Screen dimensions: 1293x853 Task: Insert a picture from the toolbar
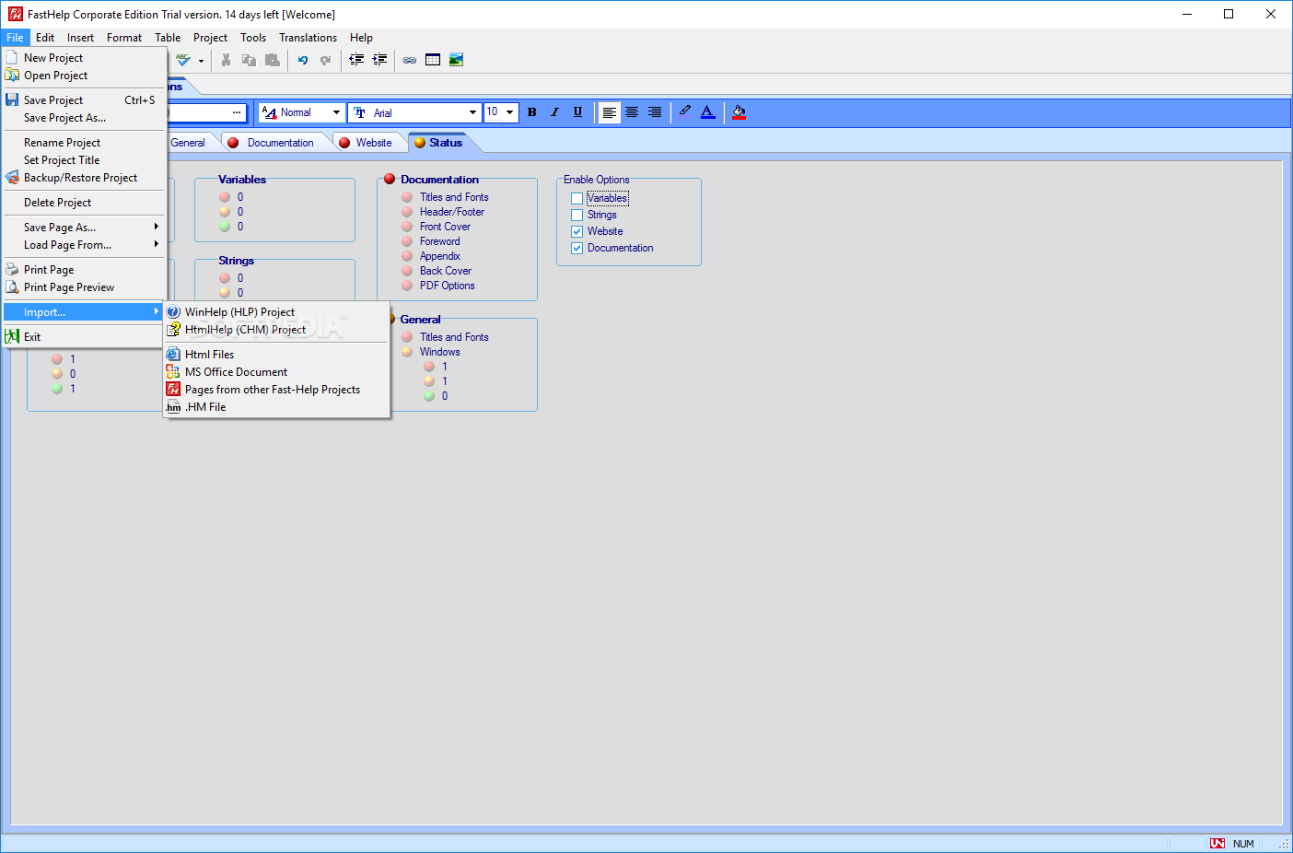(456, 60)
